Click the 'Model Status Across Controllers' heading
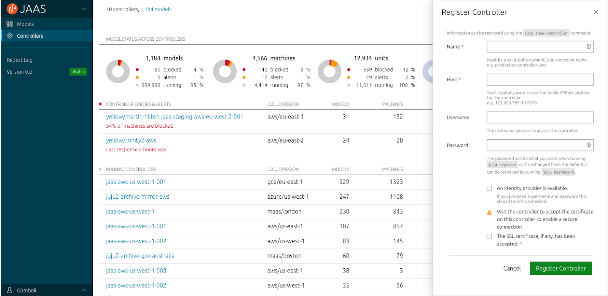This screenshot has height=296, width=608. [146, 39]
